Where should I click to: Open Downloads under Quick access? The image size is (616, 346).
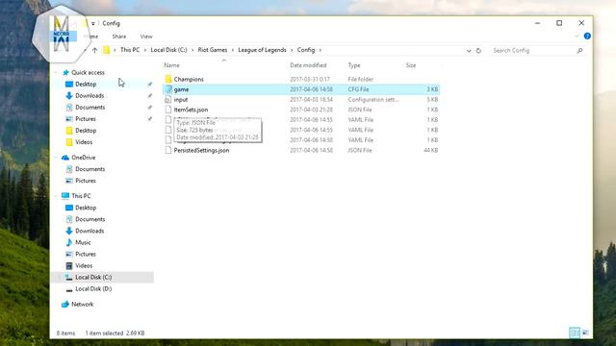90,95
